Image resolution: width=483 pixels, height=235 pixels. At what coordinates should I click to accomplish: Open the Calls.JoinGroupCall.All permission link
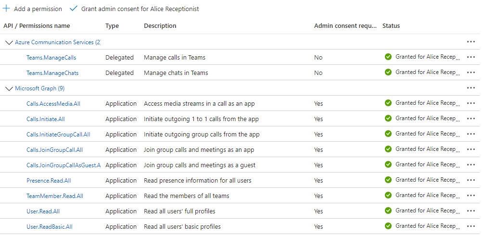tap(54, 150)
